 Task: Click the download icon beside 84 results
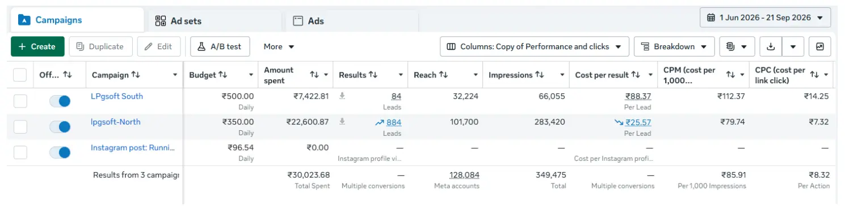point(342,96)
